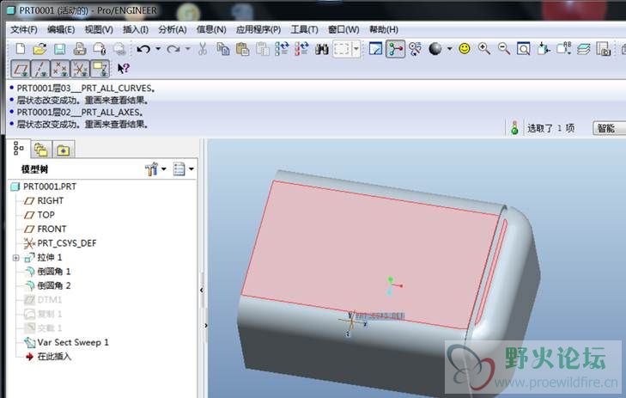Toggle the spin center display

[395, 49]
